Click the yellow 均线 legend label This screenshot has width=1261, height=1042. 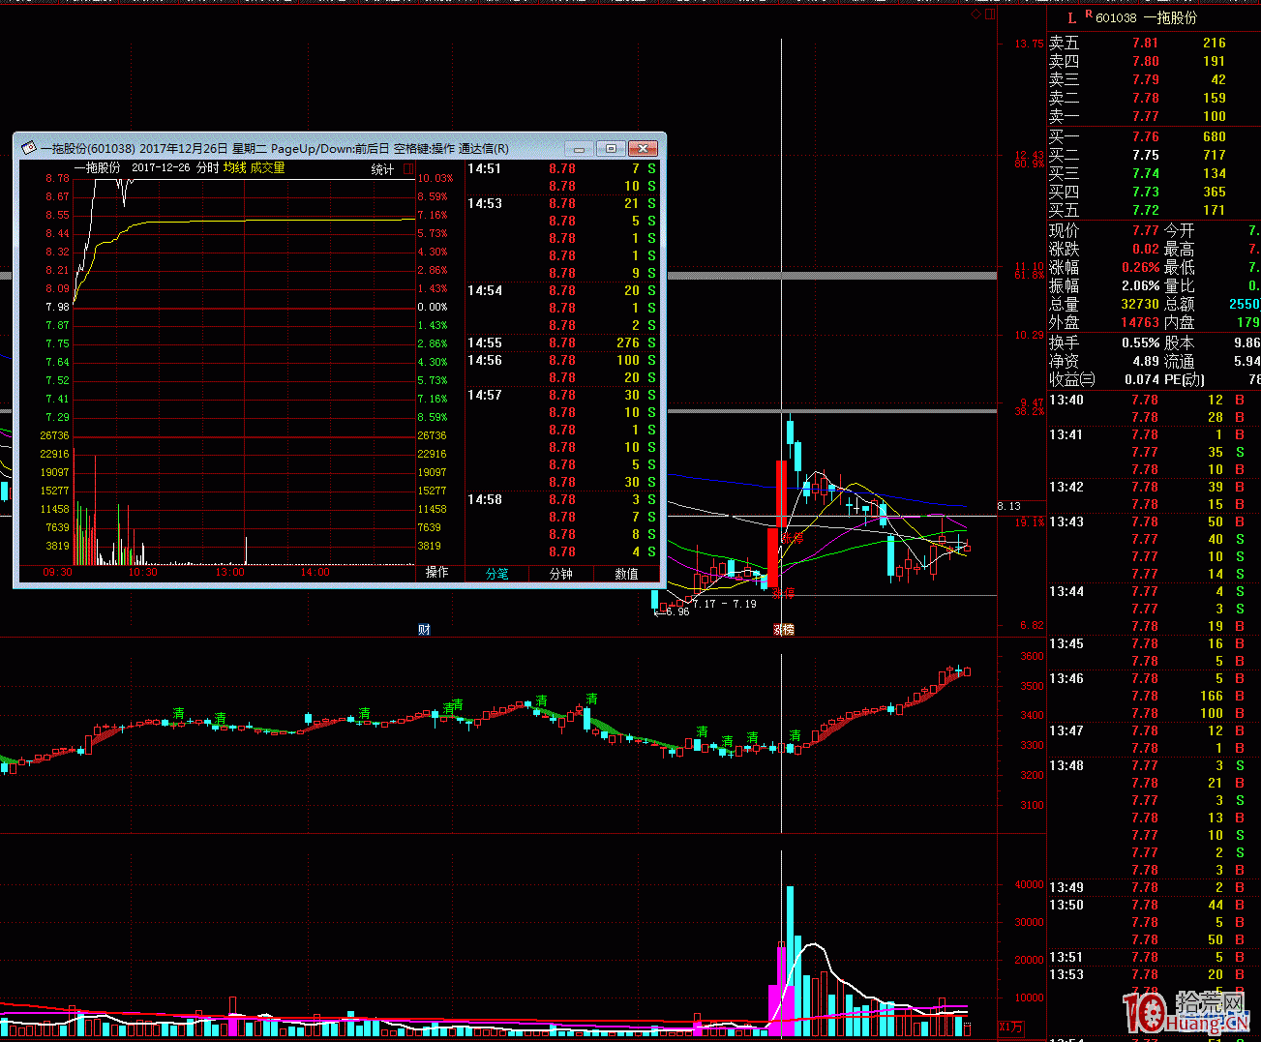click(234, 168)
